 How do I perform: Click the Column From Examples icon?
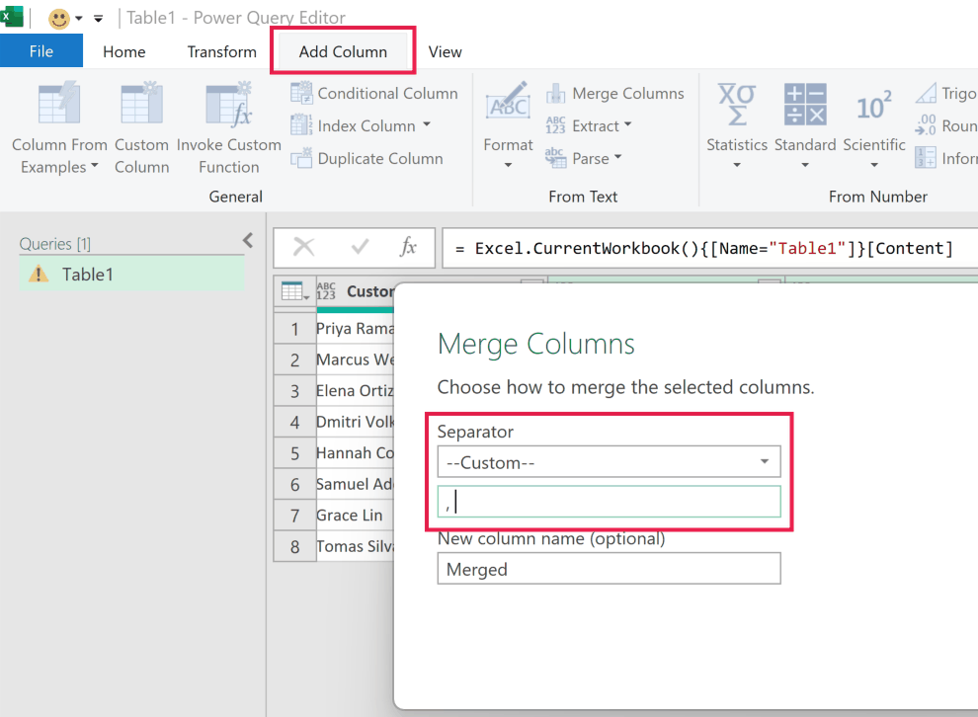[58, 103]
